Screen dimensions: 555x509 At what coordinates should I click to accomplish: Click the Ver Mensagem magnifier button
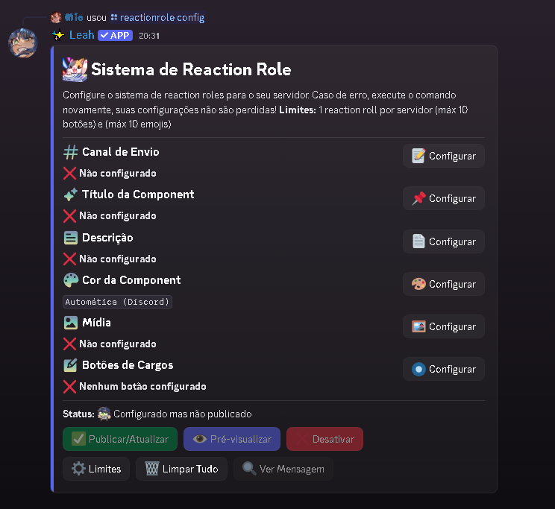click(283, 469)
